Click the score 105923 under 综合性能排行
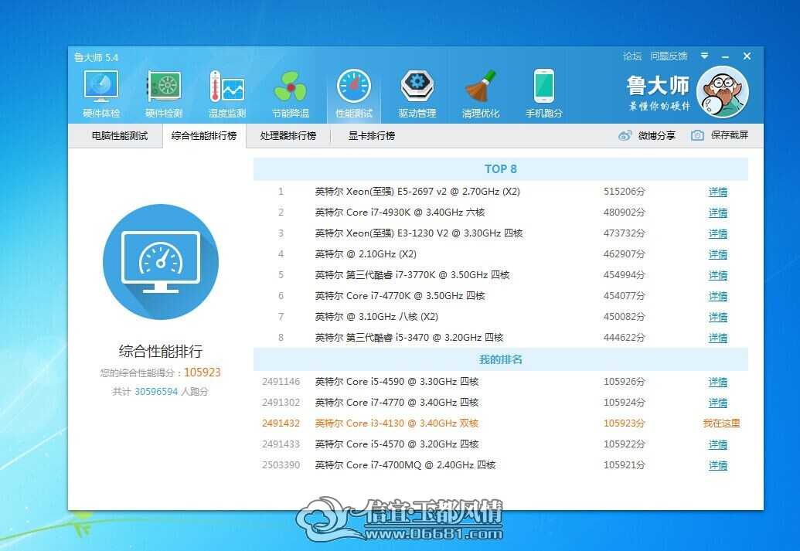800x551 pixels. pyautogui.click(x=202, y=372)
